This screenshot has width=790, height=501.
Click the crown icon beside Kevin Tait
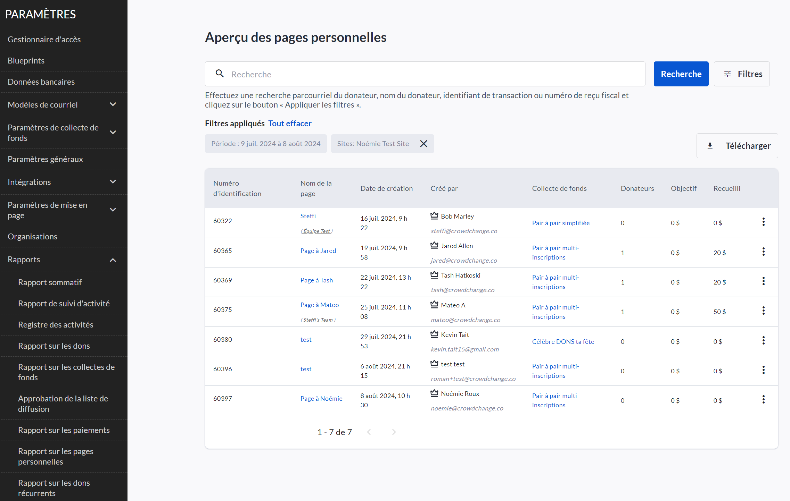pos(434,334)
